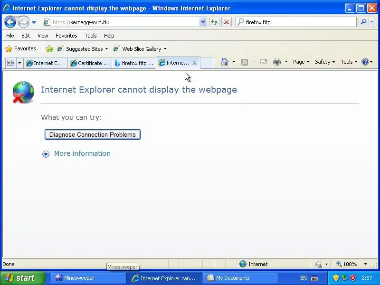Expand the Print dropdown arrow
The height and width of the screenshot is (285, 380).
click(286, 62)
